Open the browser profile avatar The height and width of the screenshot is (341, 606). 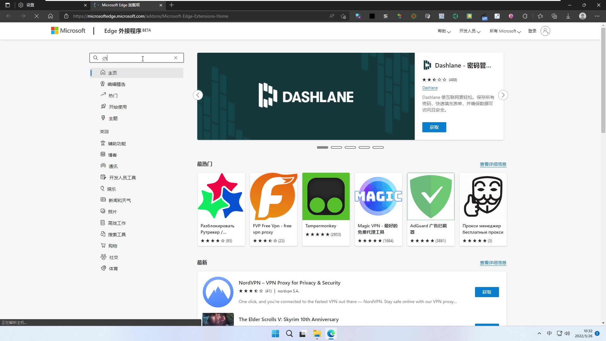(583, 16)
